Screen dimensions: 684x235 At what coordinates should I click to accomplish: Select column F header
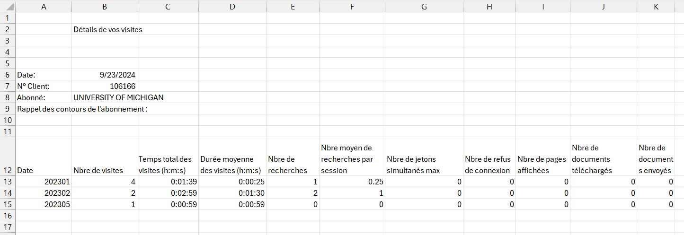click(352, 6)
